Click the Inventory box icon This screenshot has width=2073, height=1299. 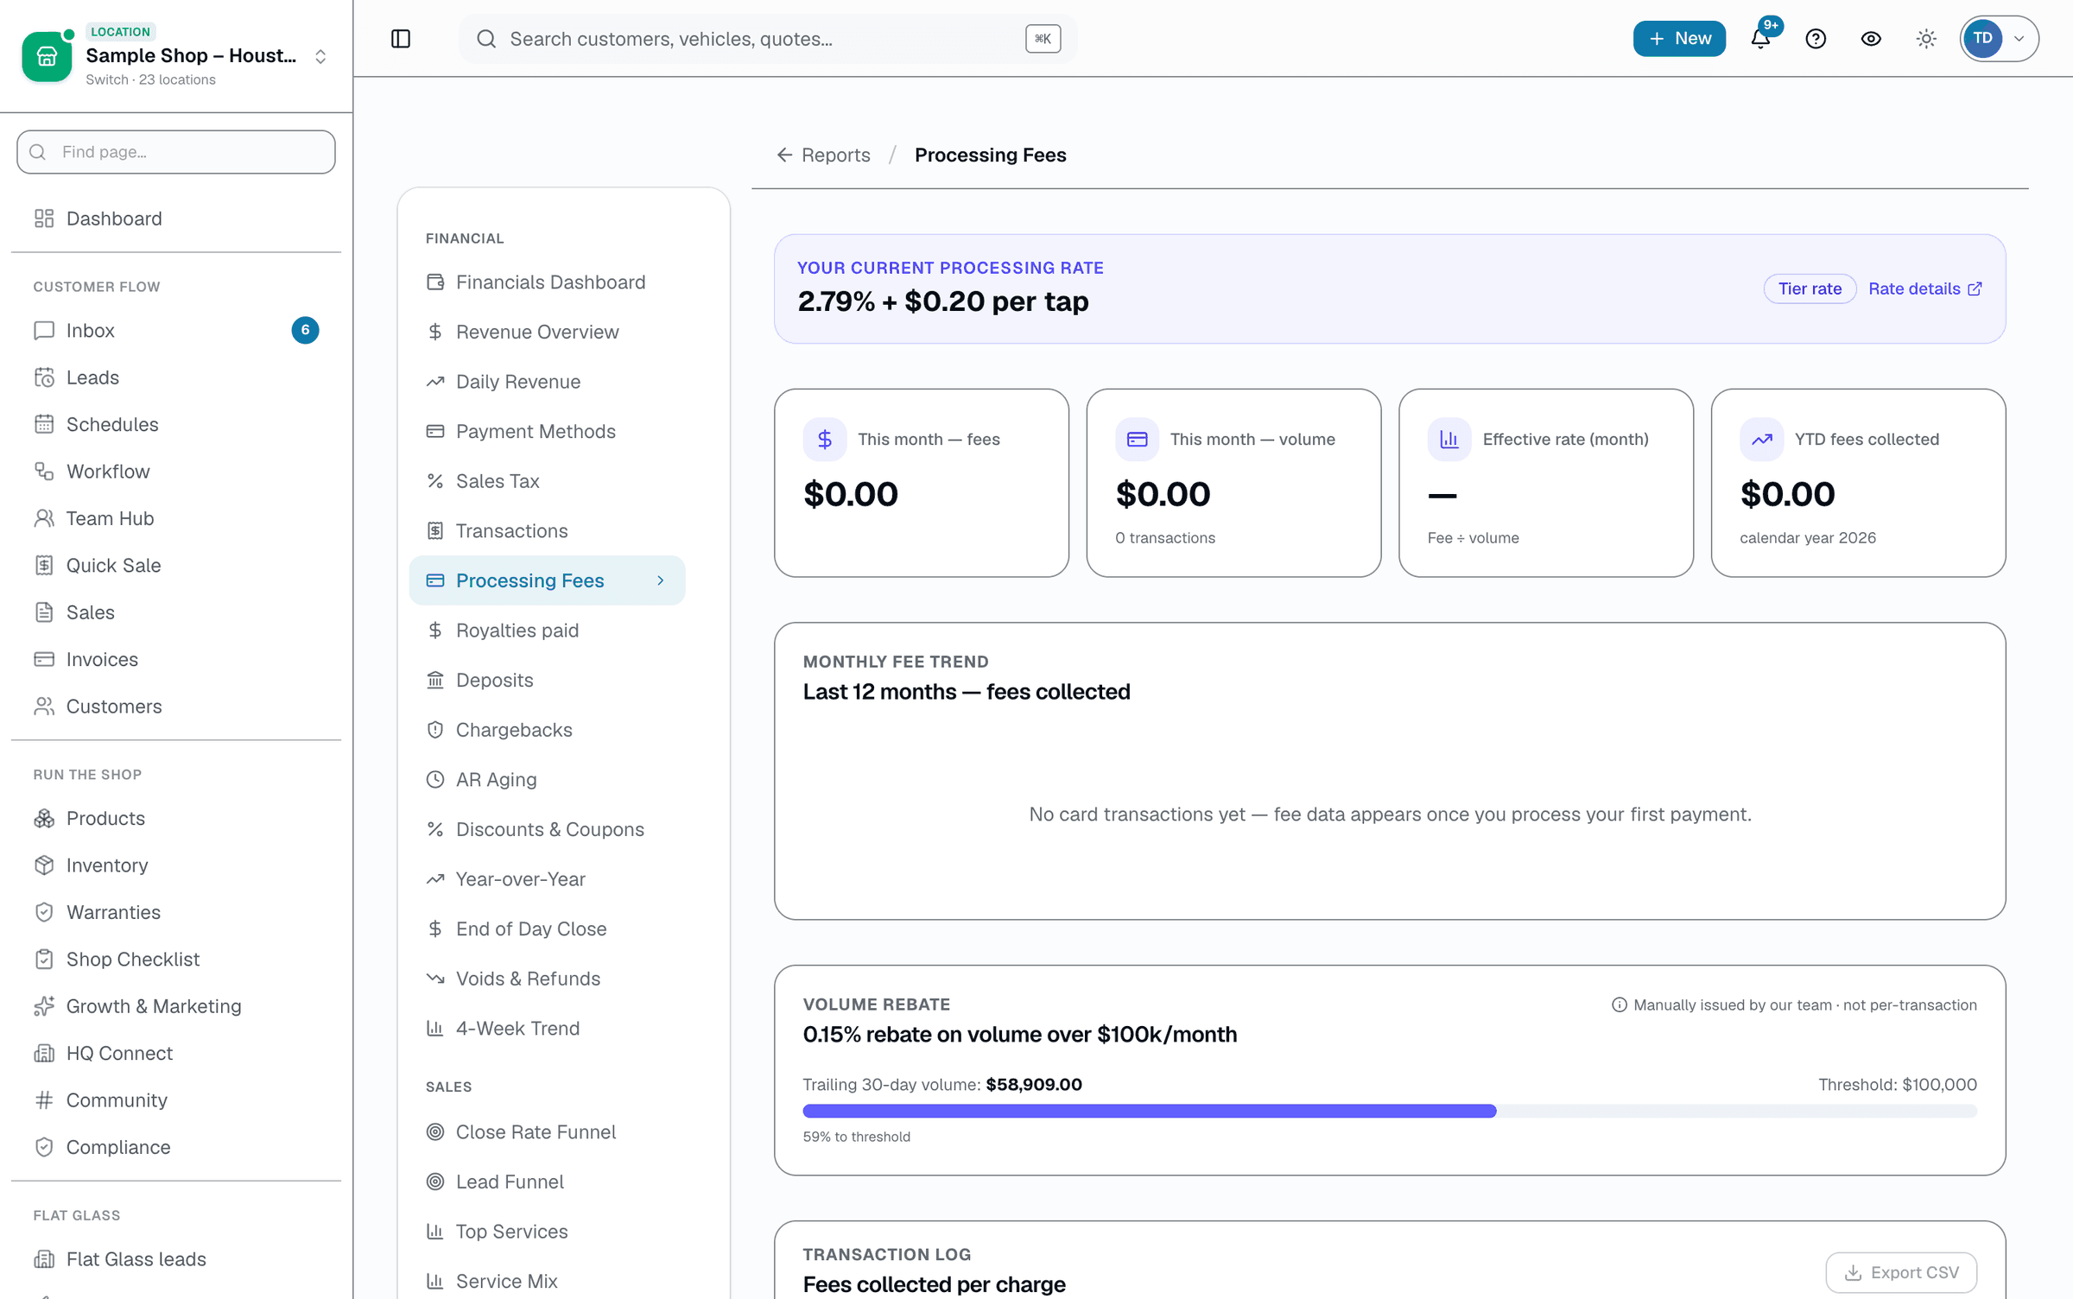pyautogui.click(x=44, y=865)
